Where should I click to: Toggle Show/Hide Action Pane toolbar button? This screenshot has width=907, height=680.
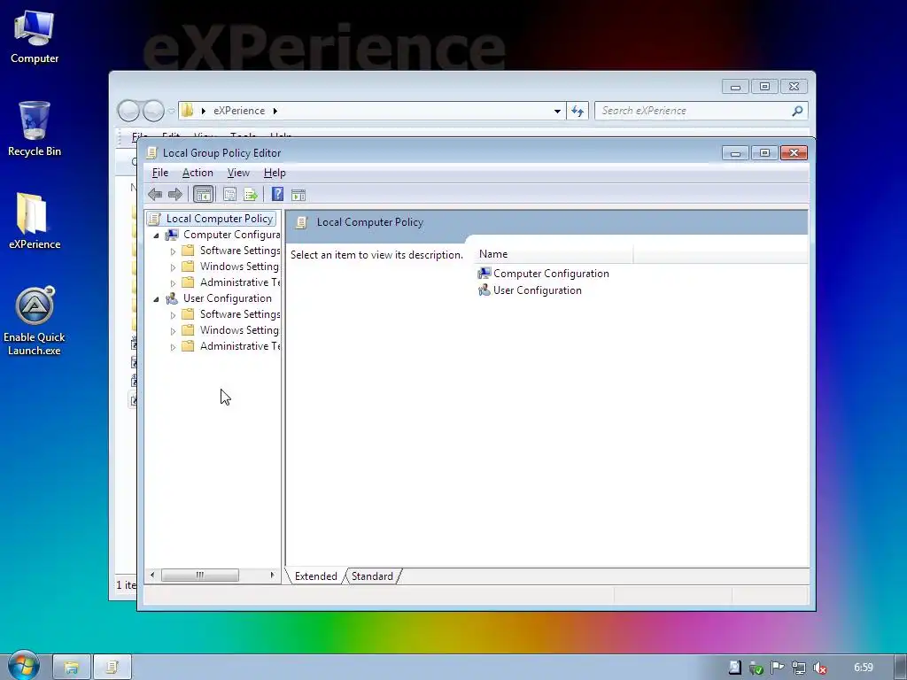click(298, 194)
